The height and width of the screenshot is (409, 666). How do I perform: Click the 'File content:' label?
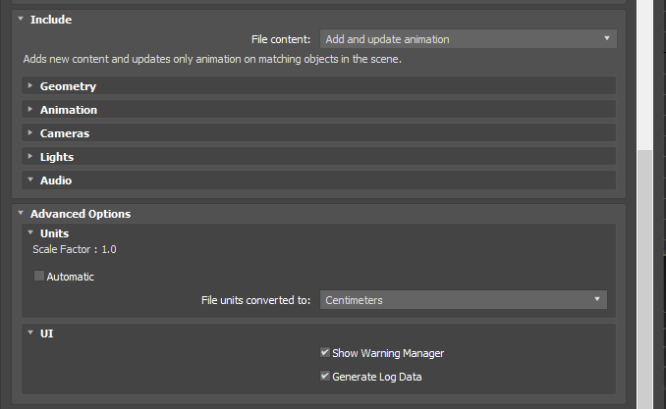pos(281,39)
